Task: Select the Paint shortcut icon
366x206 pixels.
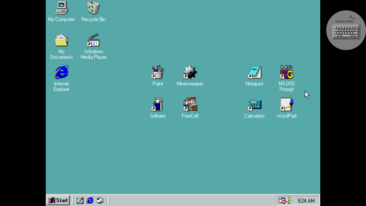Action: pos(157,72)
